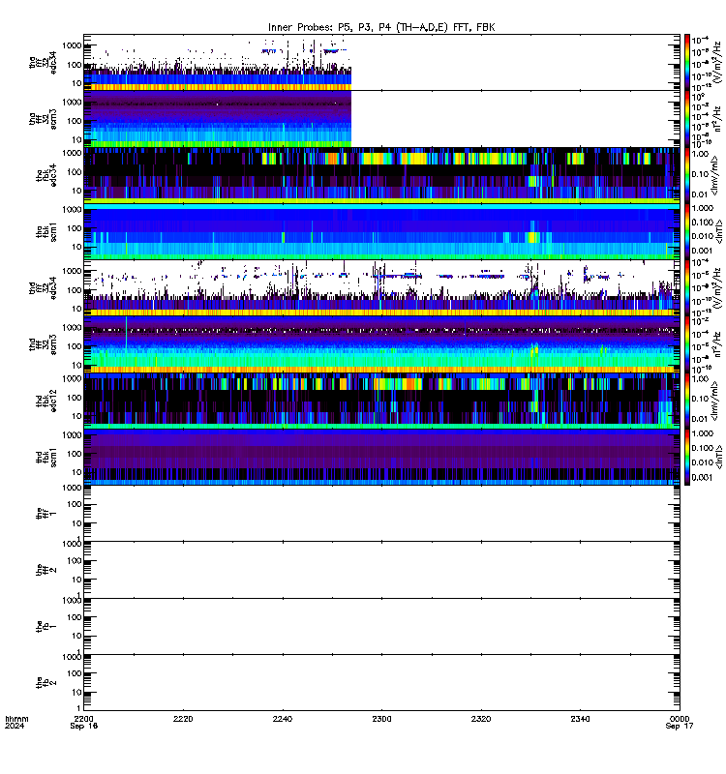Click the "the fb 2" panel label
The width and height of the screenshot is (726, 774).
tap(46, 683)
